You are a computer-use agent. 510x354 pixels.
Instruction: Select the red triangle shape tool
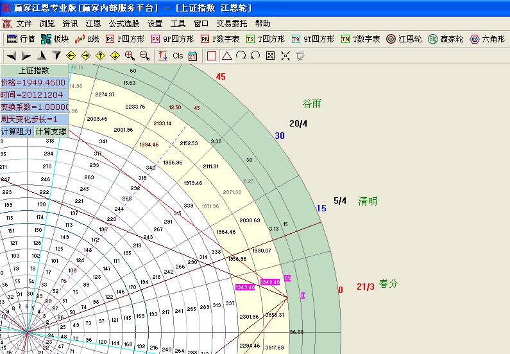226,56
